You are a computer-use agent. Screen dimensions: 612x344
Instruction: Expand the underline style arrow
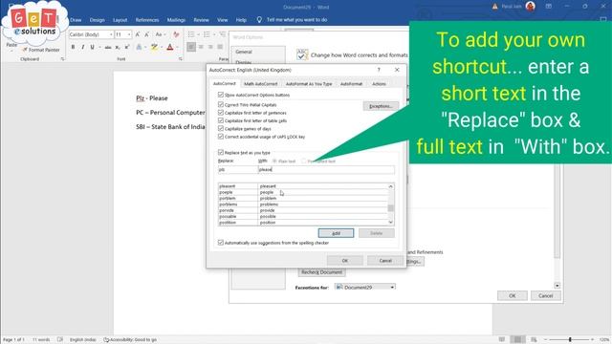(99, 47)
